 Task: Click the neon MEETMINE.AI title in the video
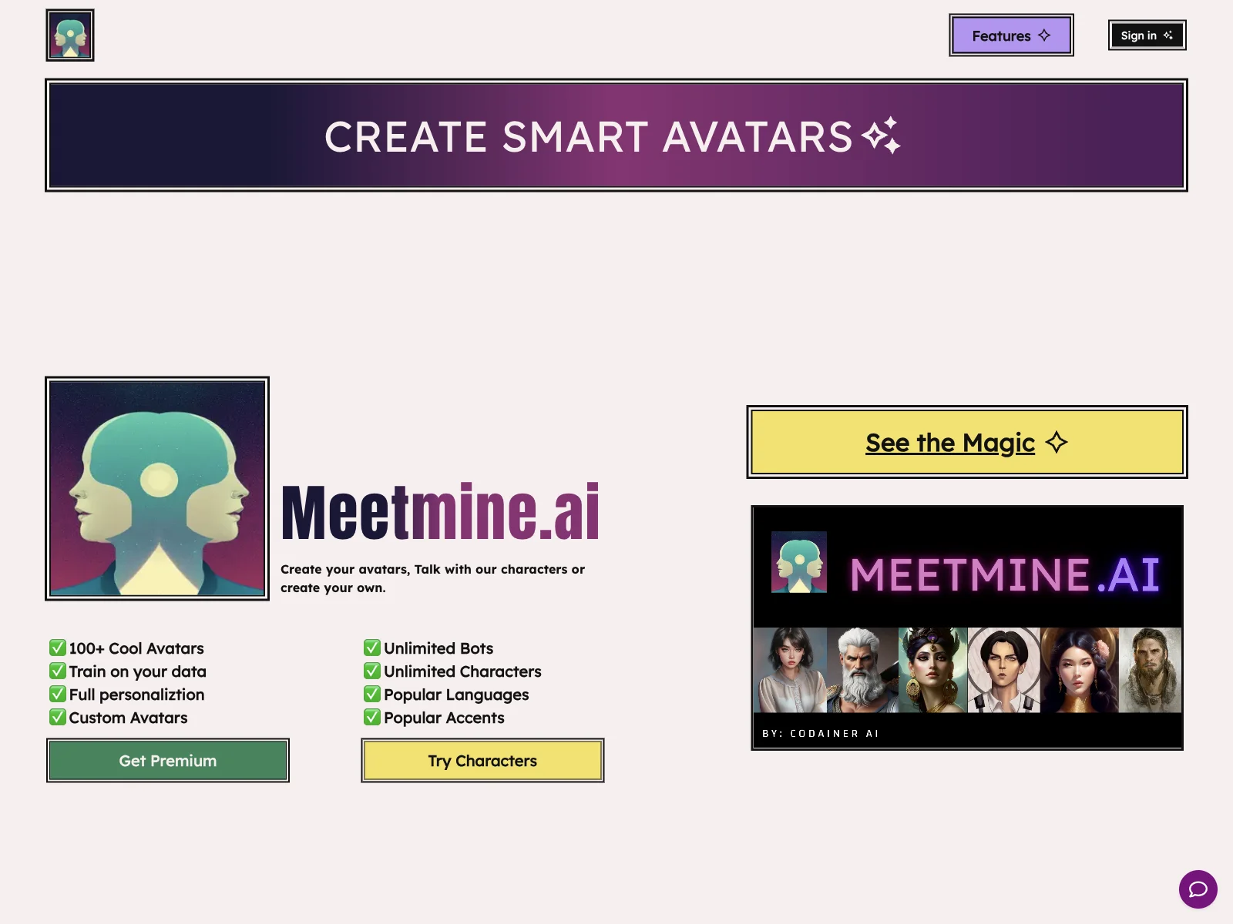pyautogui.click(x=1005, y=574)
